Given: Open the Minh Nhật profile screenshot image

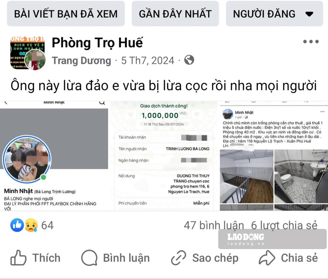Looking at the screenshot, I should tap(54, 156).
